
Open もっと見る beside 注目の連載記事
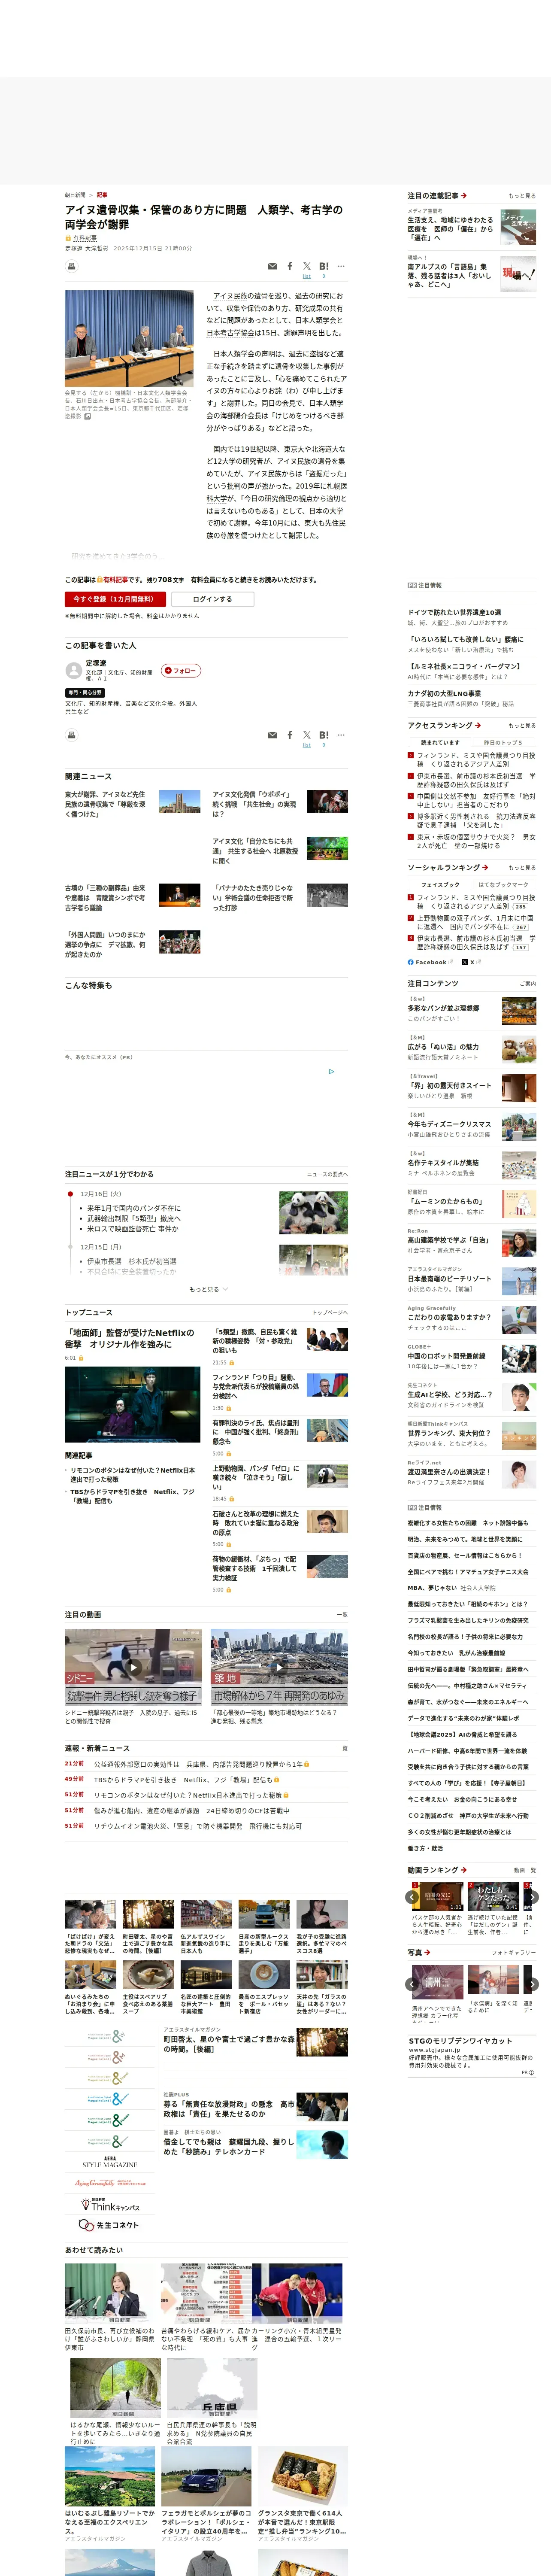pyautogui.click(x=522, y=196)
